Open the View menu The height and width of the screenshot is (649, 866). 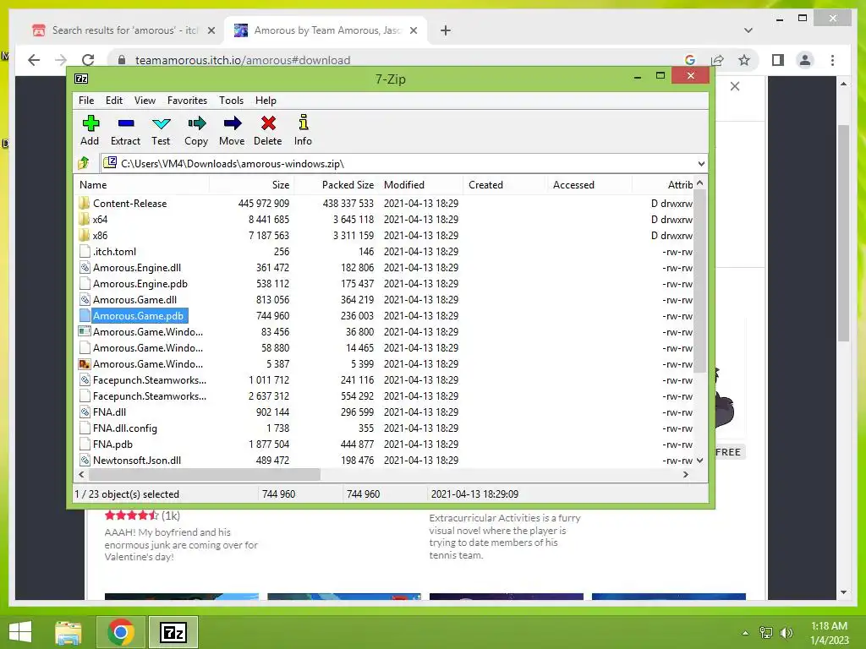pyautogui.click(x=145, y=101)
